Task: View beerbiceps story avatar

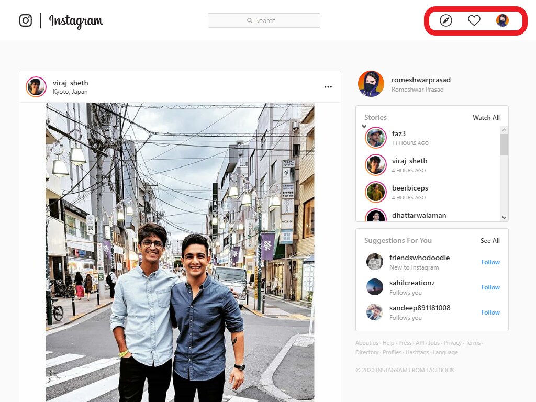Action: [376, 192]
